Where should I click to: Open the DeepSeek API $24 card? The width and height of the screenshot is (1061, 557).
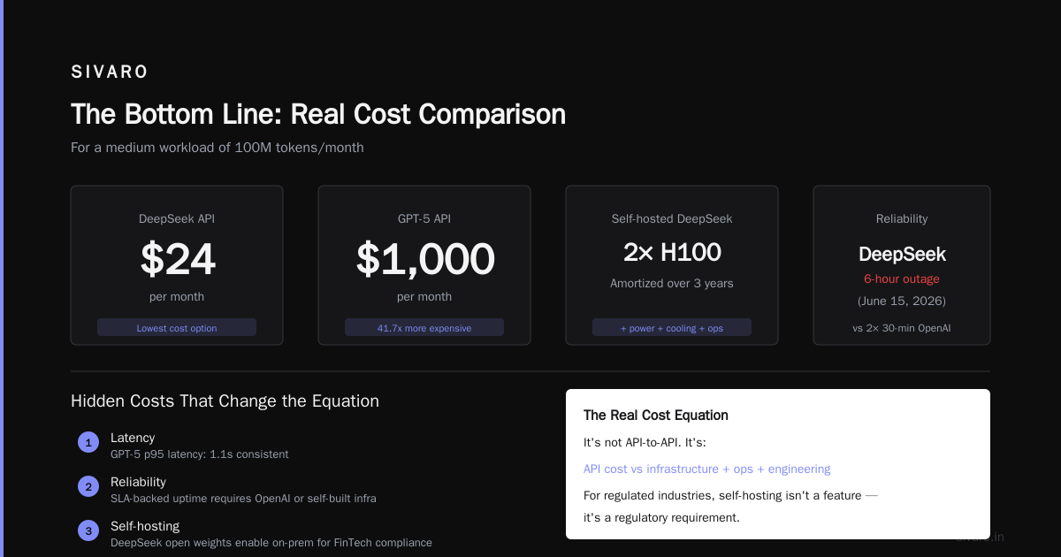177,265
